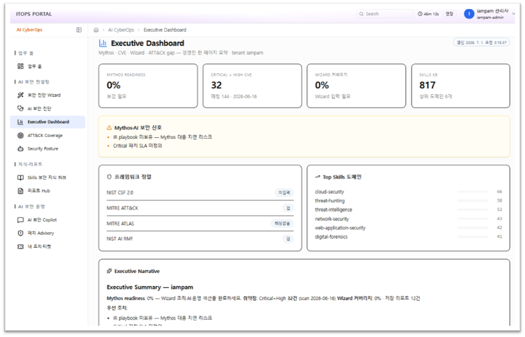The height and width of the screenshot is (337, 525).
Task: Open Skills 보안 지식 허브 menu item
Action: 48,177
